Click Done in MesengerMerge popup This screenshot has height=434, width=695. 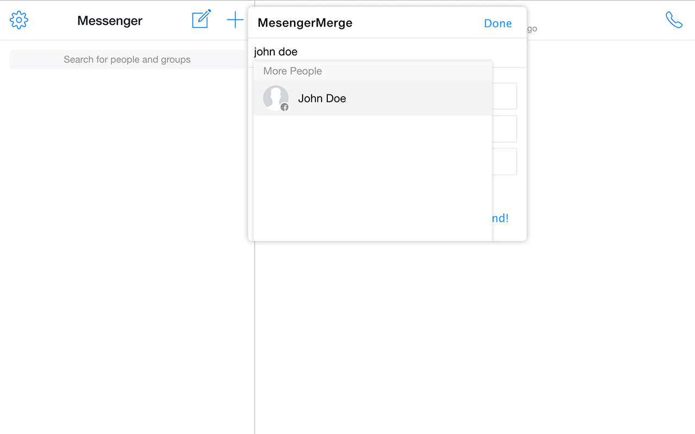pos(498,23)
